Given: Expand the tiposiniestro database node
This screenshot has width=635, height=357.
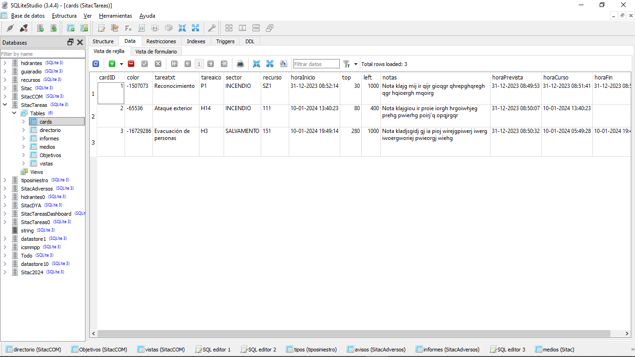Looking at the screenshot, I should pyautogui.click(x=5, y=180).
